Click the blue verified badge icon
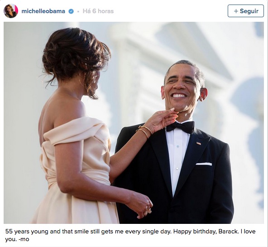 (71, 11)
